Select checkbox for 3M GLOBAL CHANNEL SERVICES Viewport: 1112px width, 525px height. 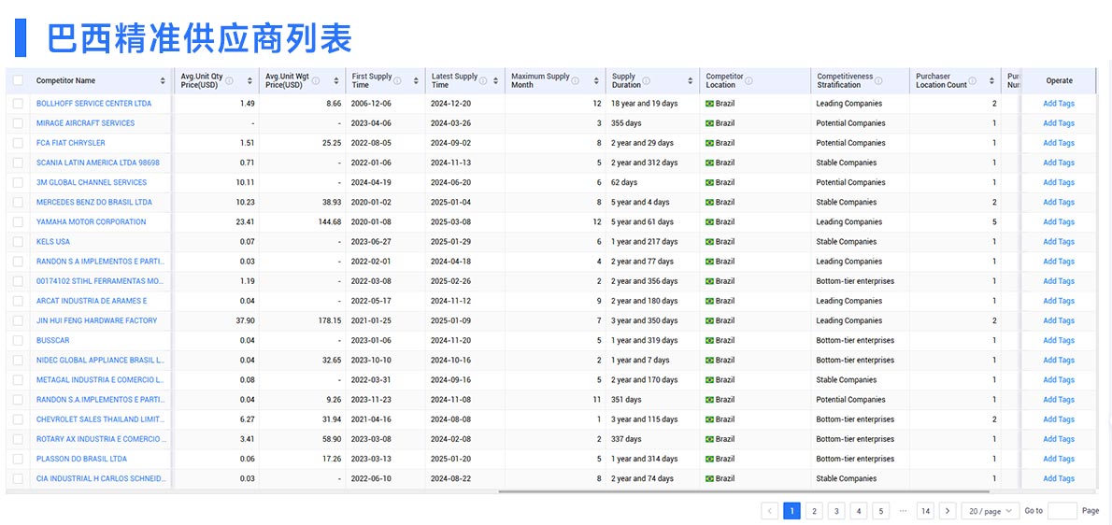click(18, 182)
